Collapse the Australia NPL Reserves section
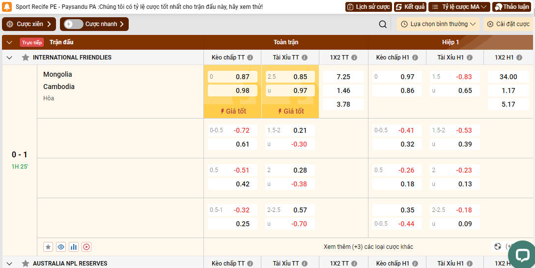 click(x=9, y=264)
